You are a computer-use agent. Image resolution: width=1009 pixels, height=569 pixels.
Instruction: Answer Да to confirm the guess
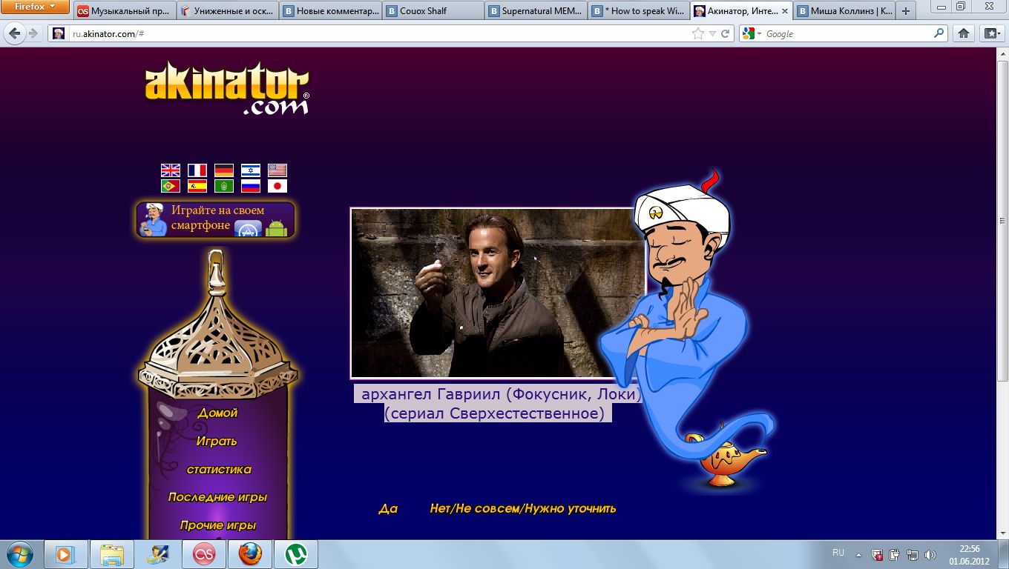388,508
